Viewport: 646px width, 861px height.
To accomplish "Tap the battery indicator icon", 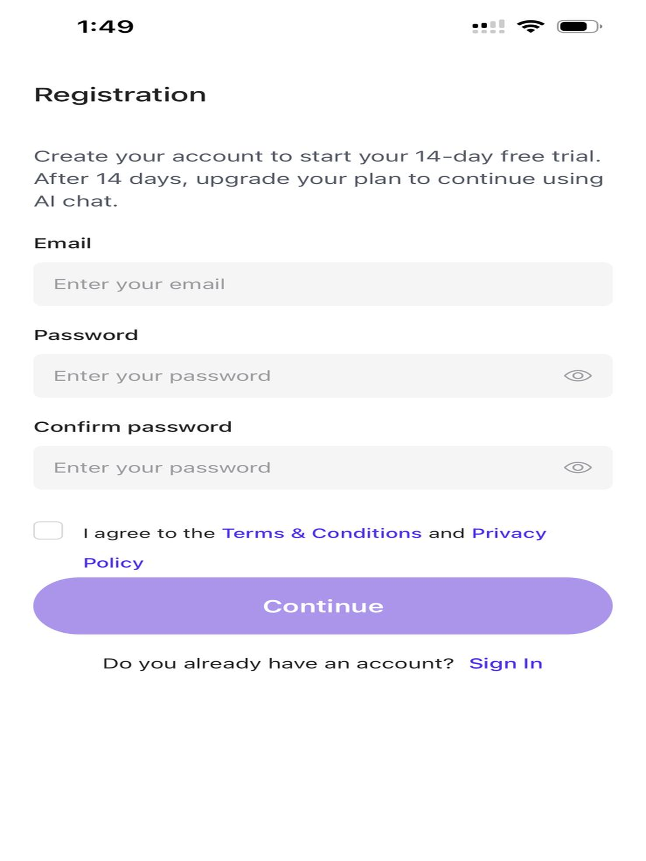I will click(x=579, y=27).
